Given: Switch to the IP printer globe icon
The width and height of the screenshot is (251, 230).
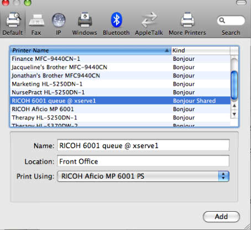Looking at the screenshot, I should point(59,20).
